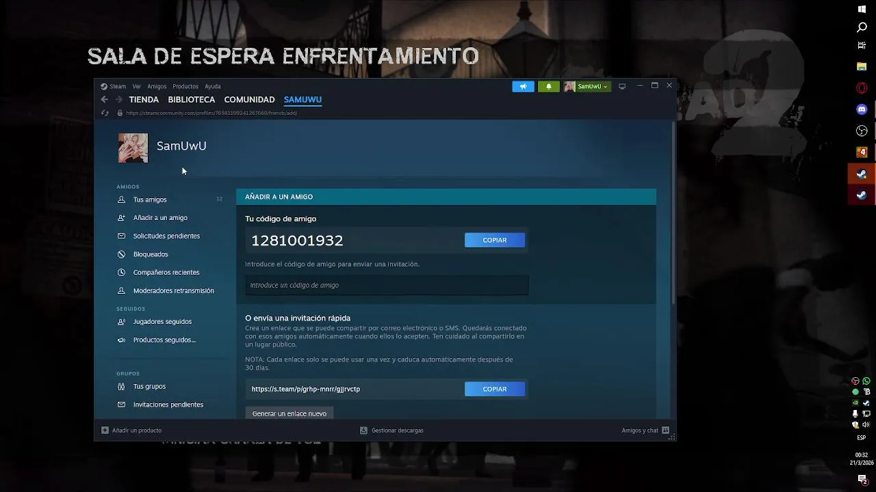Select the SAMUWU tab
876x492 pixels.
[302, 100]
